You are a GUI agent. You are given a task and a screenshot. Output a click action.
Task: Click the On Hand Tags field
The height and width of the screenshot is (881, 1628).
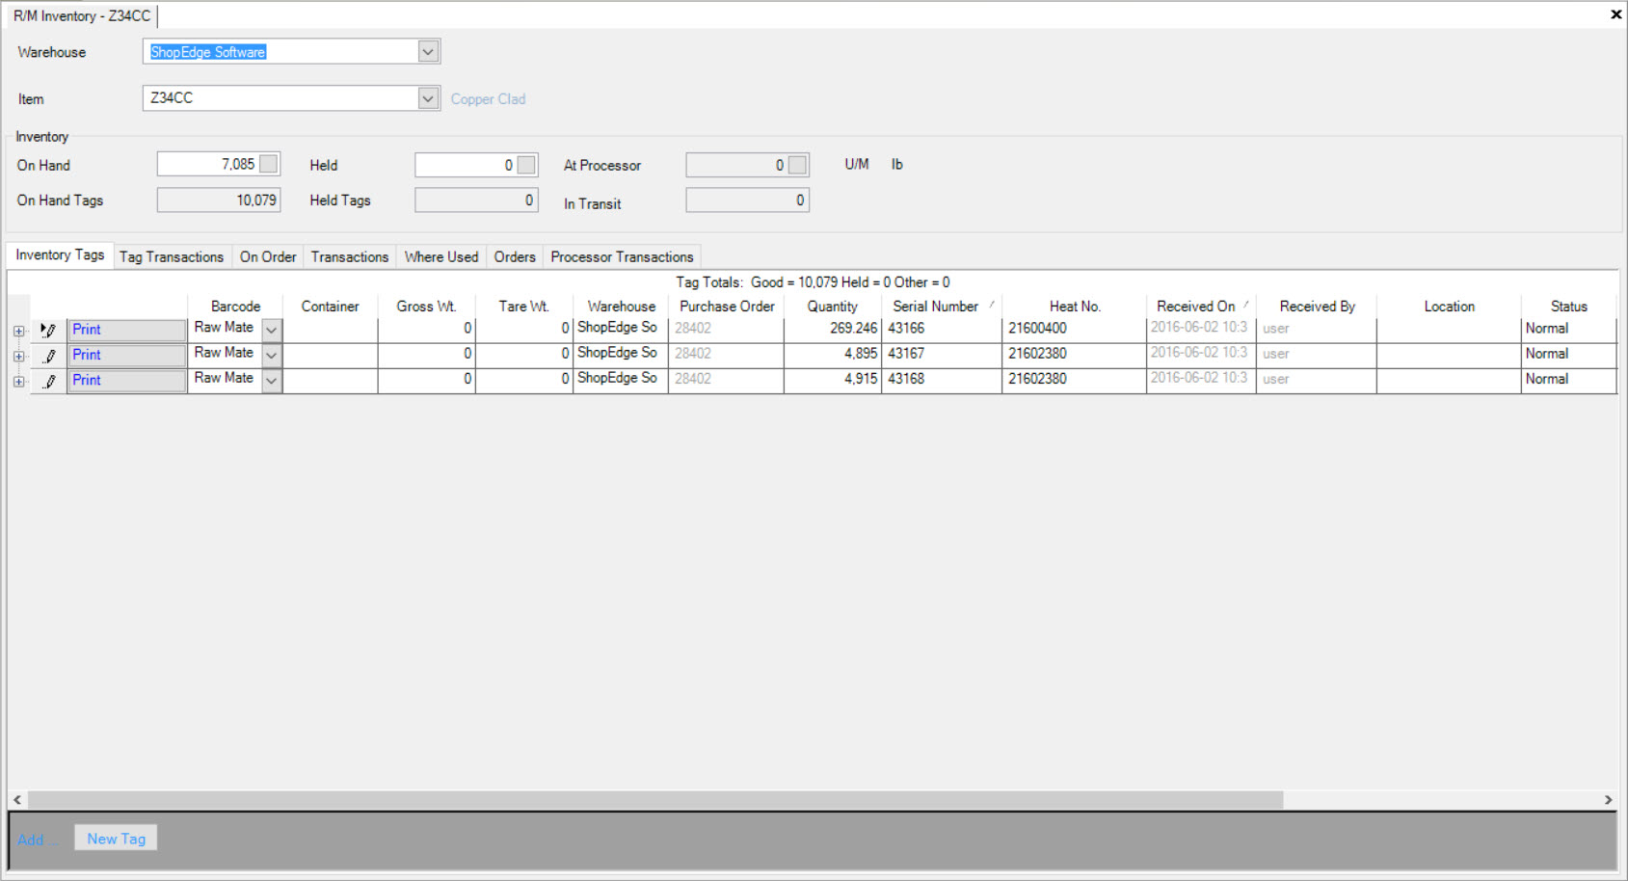pos(219,200)
